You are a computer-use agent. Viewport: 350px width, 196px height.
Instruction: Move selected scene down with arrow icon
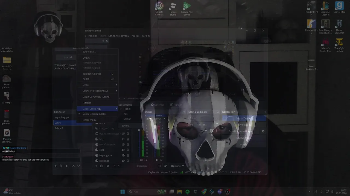coord(78,166)
